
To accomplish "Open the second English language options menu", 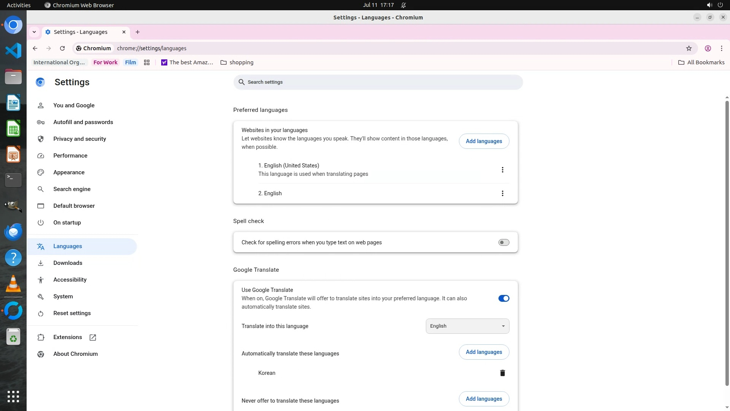I will [x=502, y=193].
